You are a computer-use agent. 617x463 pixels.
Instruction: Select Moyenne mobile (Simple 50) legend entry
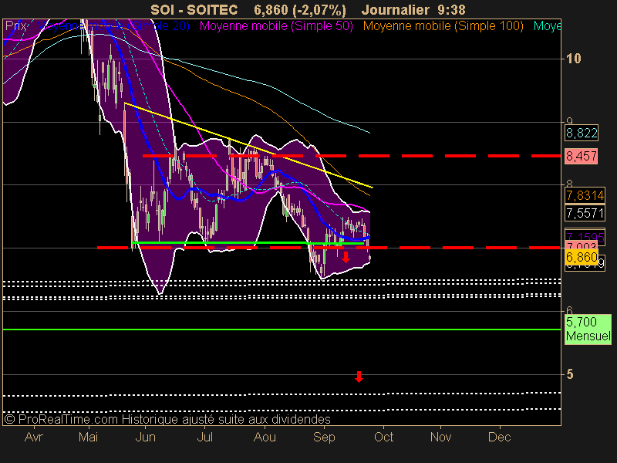pyautogui.click(x=276, y=26)
